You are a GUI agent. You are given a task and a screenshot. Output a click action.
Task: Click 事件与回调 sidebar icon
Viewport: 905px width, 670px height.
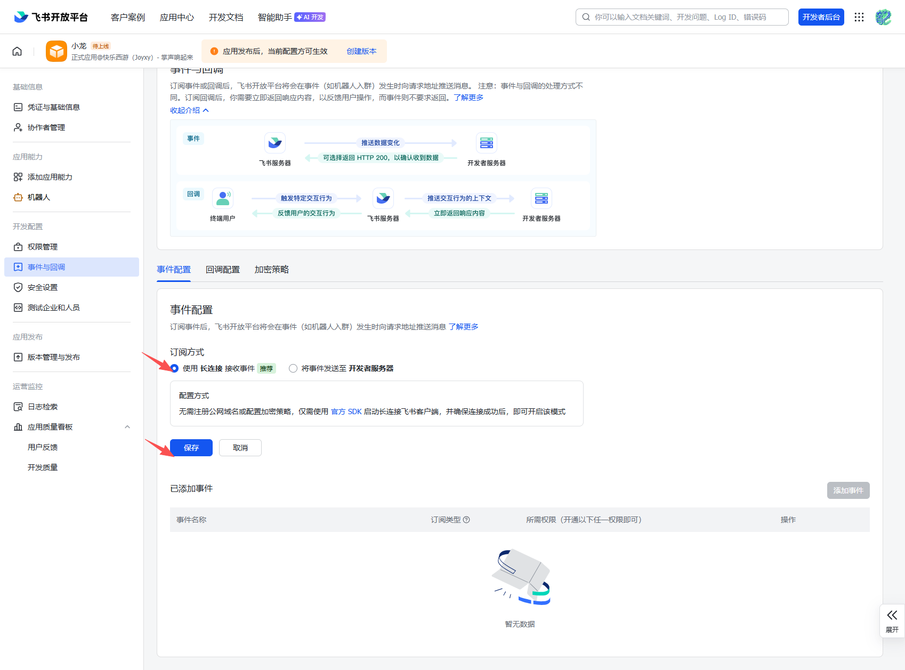[x=18, y=267]
